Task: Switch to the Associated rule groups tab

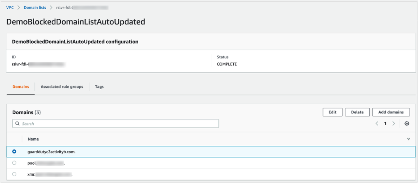Action: pyautogui.click(x=62, y=87)
